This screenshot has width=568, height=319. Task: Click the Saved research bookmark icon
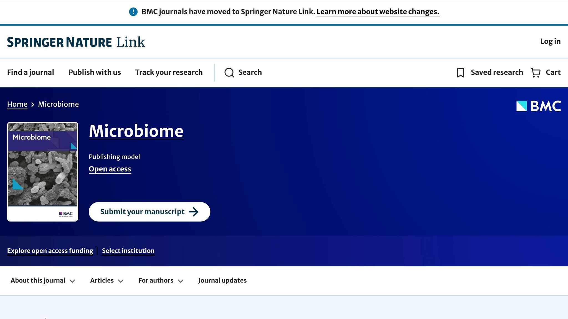(x=460, y=73)
